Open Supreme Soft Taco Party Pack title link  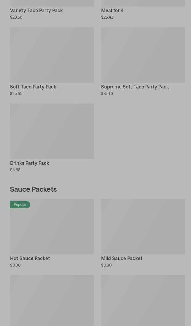click(135, 87)
